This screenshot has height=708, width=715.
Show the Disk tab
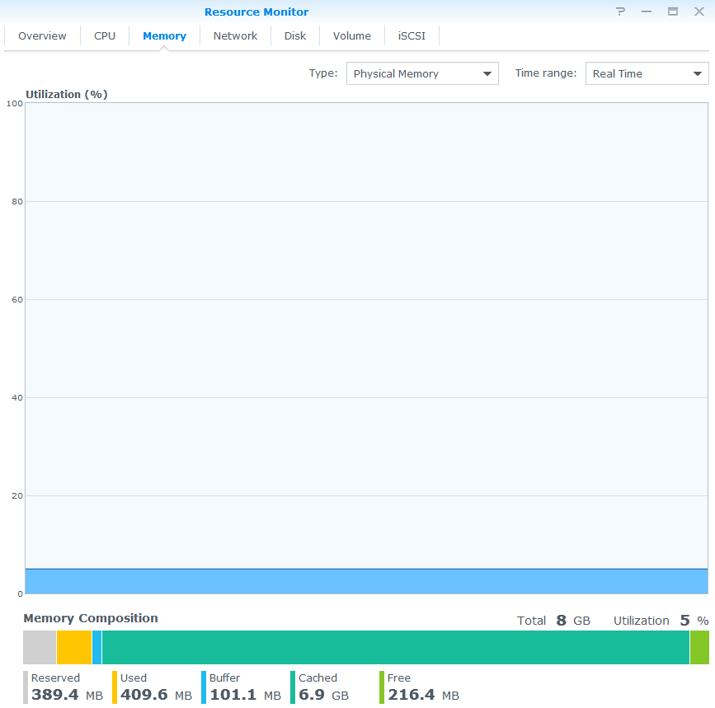click(295, 36)
